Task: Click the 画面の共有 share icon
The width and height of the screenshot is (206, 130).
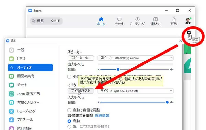Action: [x=11, y=76]
